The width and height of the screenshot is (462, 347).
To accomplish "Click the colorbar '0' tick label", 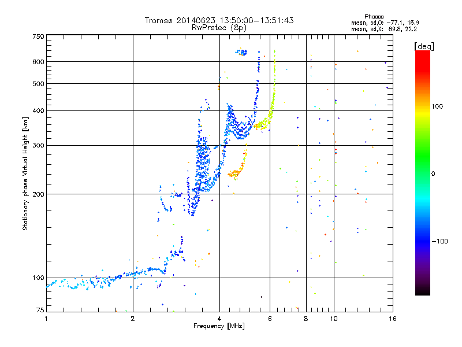I will tap(433, 174).
